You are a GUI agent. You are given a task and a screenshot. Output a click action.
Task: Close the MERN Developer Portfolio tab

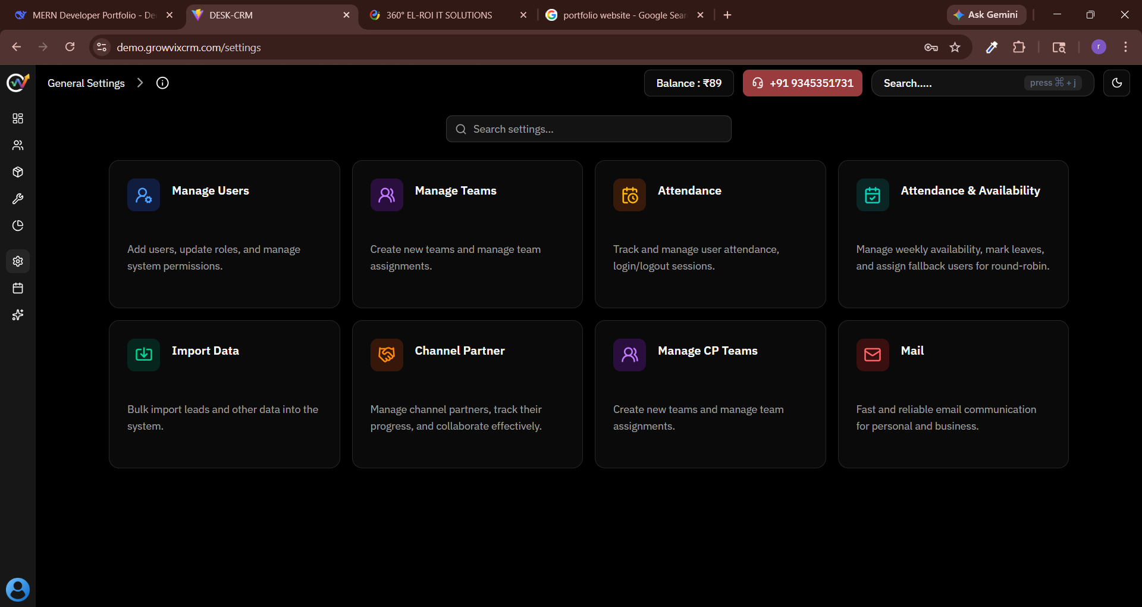pos(170,15)
